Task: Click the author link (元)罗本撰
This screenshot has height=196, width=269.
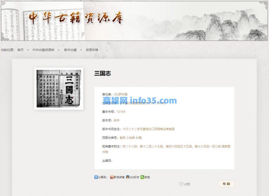Action: pyautogui.click(x=121, y=94)
